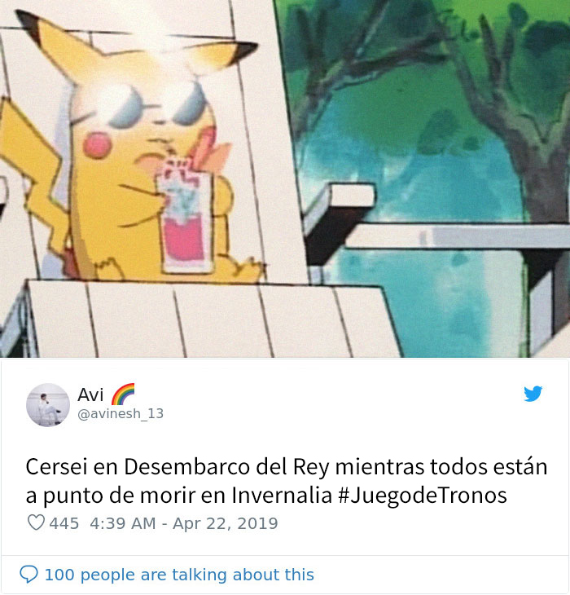Click the rainbow emoji beside Avi

[x=123, y=394]
